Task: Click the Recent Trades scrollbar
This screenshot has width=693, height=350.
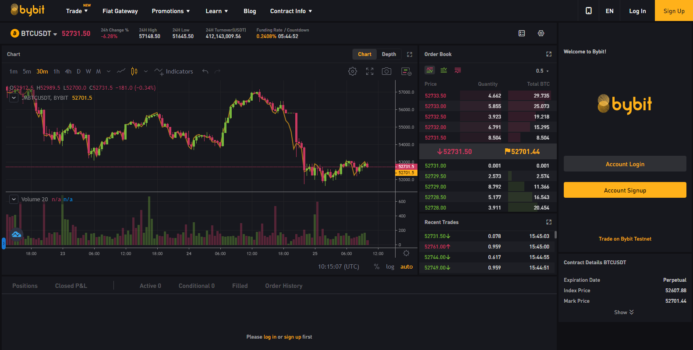Action: [555, 234]
